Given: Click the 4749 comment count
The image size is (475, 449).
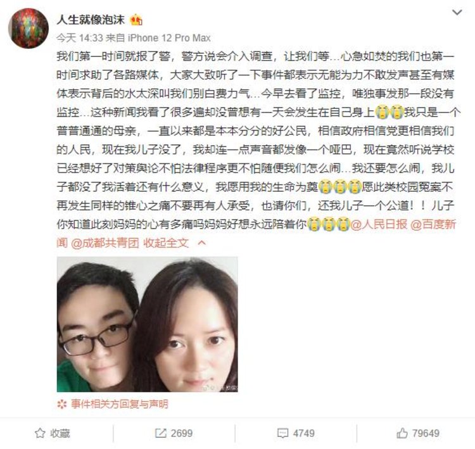Looking at the screenshot, I should 304,433.
